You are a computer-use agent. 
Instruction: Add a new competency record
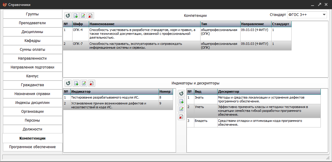click(75, 16)
